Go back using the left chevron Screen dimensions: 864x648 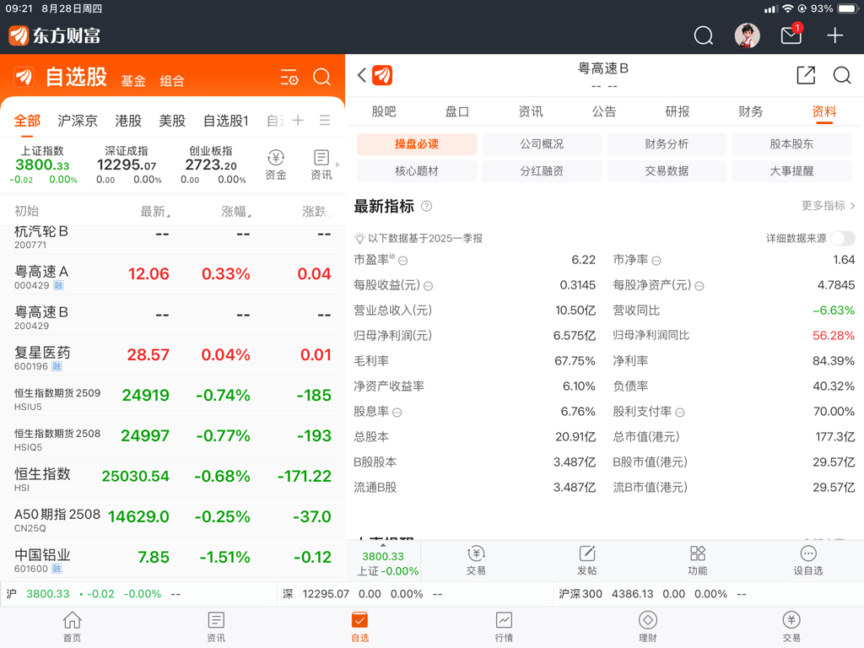click(x=361, y=75)
